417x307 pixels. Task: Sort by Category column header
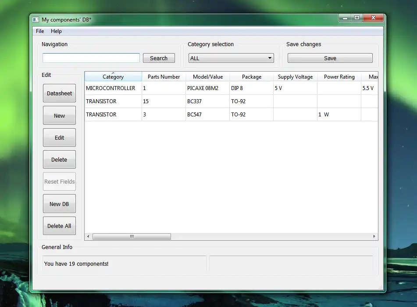[113, 77]
